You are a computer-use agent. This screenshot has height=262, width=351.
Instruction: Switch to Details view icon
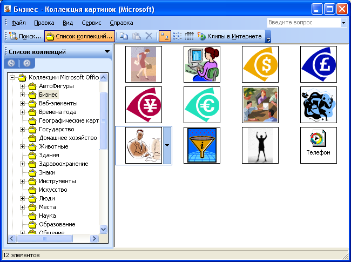(189, 36)
